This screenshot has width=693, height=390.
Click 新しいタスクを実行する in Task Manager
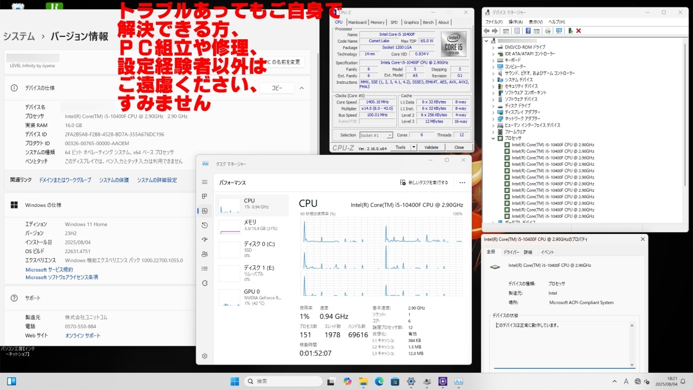(424, 183)
